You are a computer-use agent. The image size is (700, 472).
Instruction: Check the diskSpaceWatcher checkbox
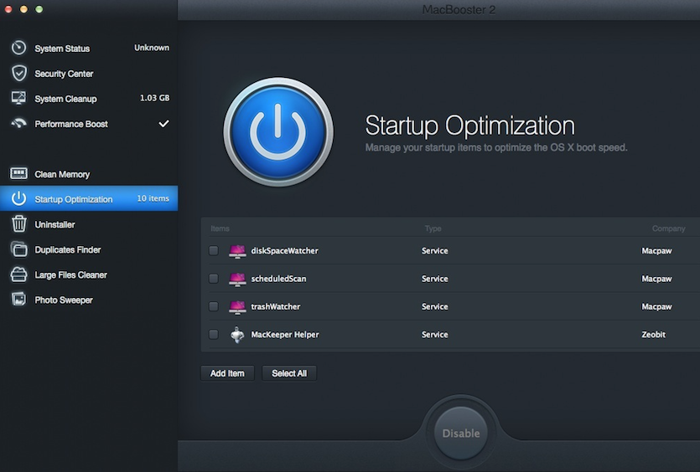click(214, 250)
